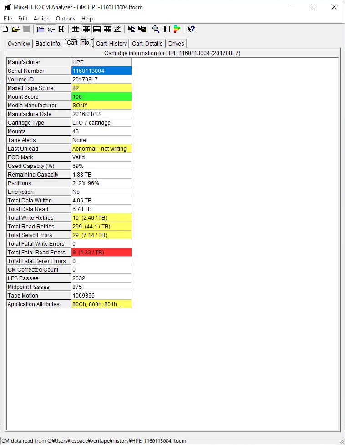Click the Manufacture Date 2016/01/13 cell

(101, 114)
